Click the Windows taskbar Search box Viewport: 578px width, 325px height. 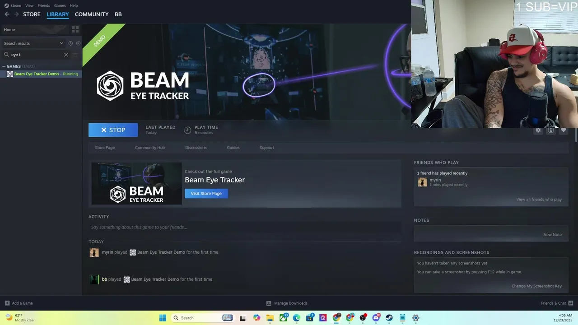coord(202,318)
